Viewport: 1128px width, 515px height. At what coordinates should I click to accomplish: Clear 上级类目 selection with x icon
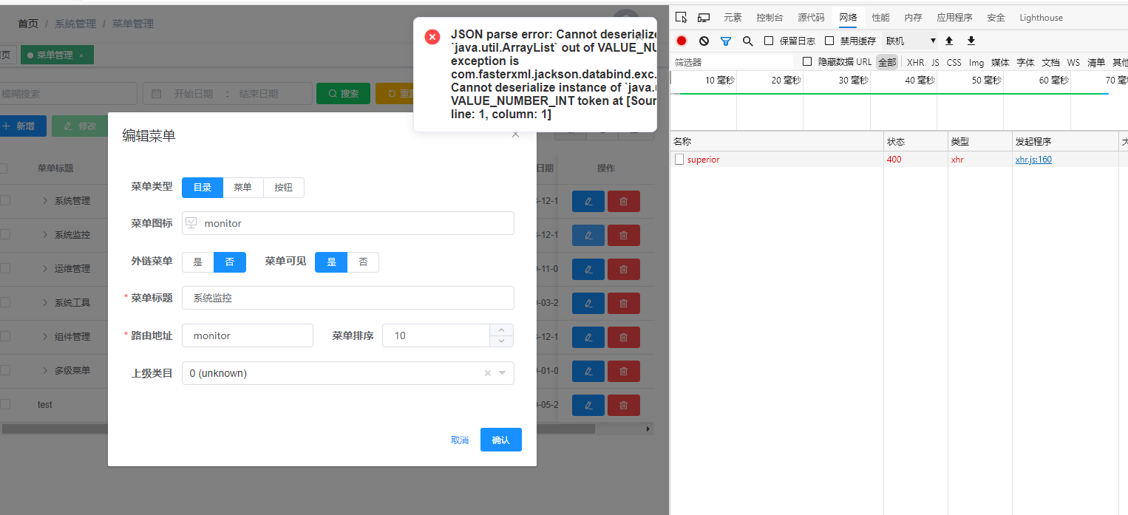[487, 373]
